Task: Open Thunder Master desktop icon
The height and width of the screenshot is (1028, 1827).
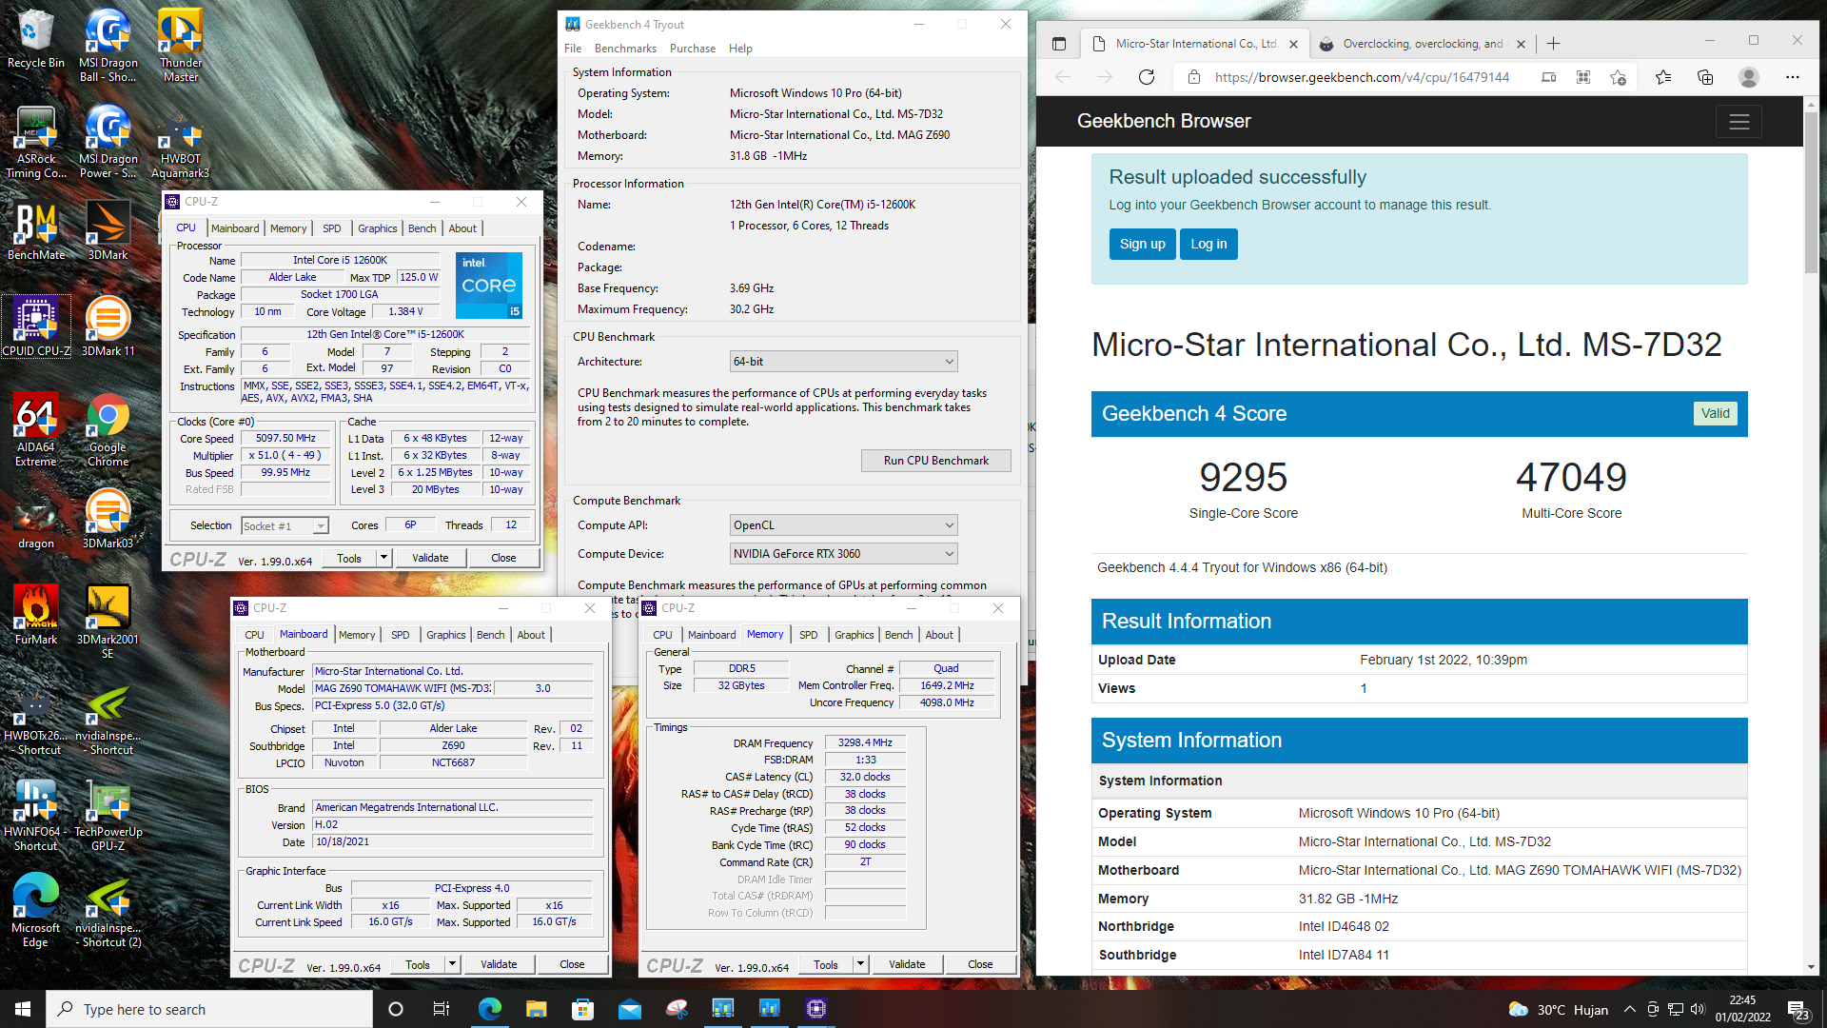Action: (x=180, y=46)
